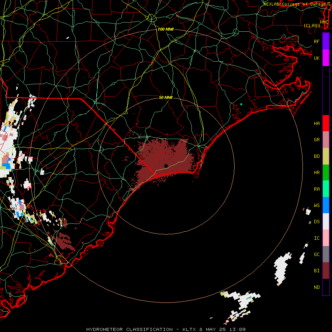
Task: Click the BD legend label
Action: (x=317, y=156)
